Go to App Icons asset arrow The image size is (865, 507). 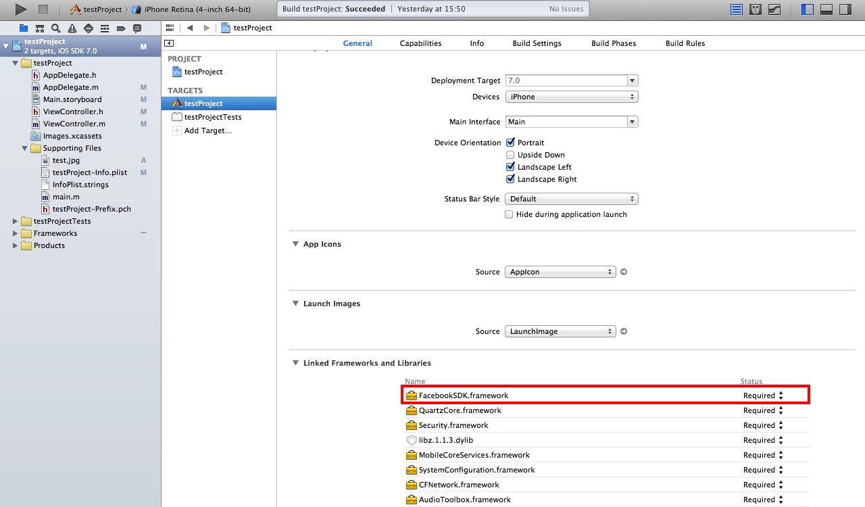click(624, 272)
